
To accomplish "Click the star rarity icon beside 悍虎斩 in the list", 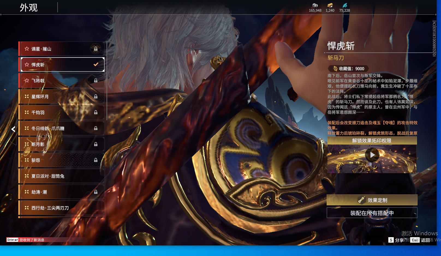I will [27, 65].
